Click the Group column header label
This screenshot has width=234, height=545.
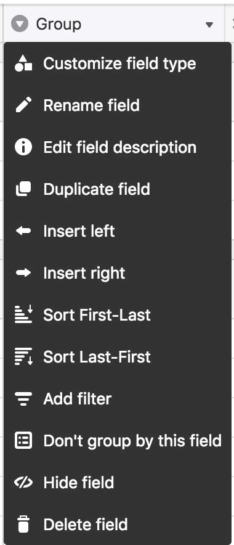(58, 24)
